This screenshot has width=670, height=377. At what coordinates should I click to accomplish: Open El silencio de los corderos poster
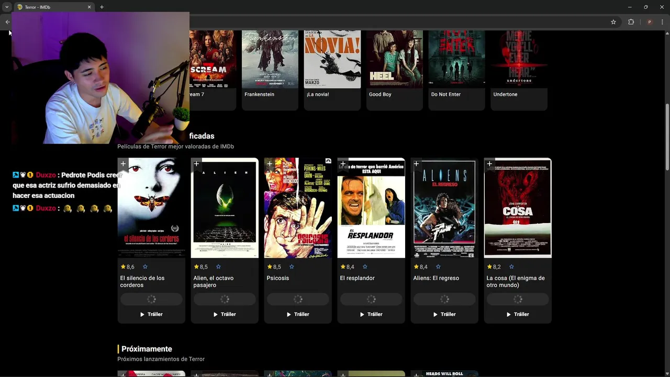coord(151,208)
